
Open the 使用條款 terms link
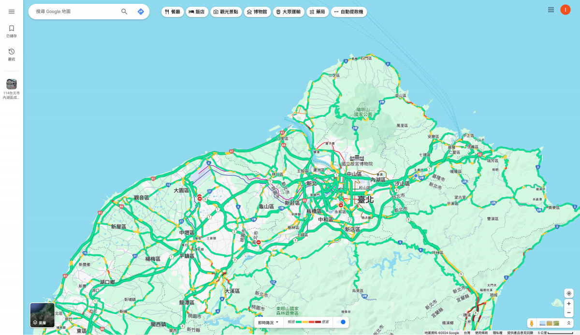point(481,333)
